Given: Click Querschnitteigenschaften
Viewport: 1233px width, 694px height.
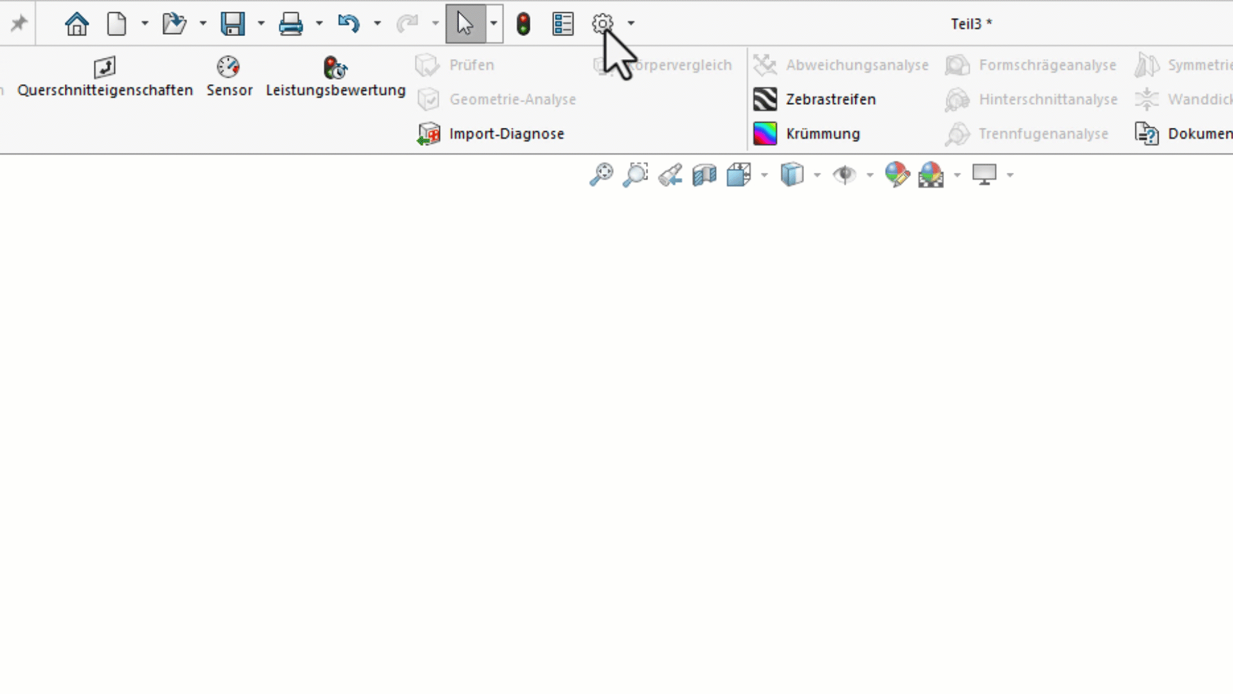Looking at the screenshot, I should 105,76.
